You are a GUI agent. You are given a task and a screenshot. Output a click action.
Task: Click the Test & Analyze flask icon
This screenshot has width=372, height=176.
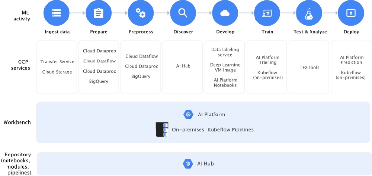[309, 13]
